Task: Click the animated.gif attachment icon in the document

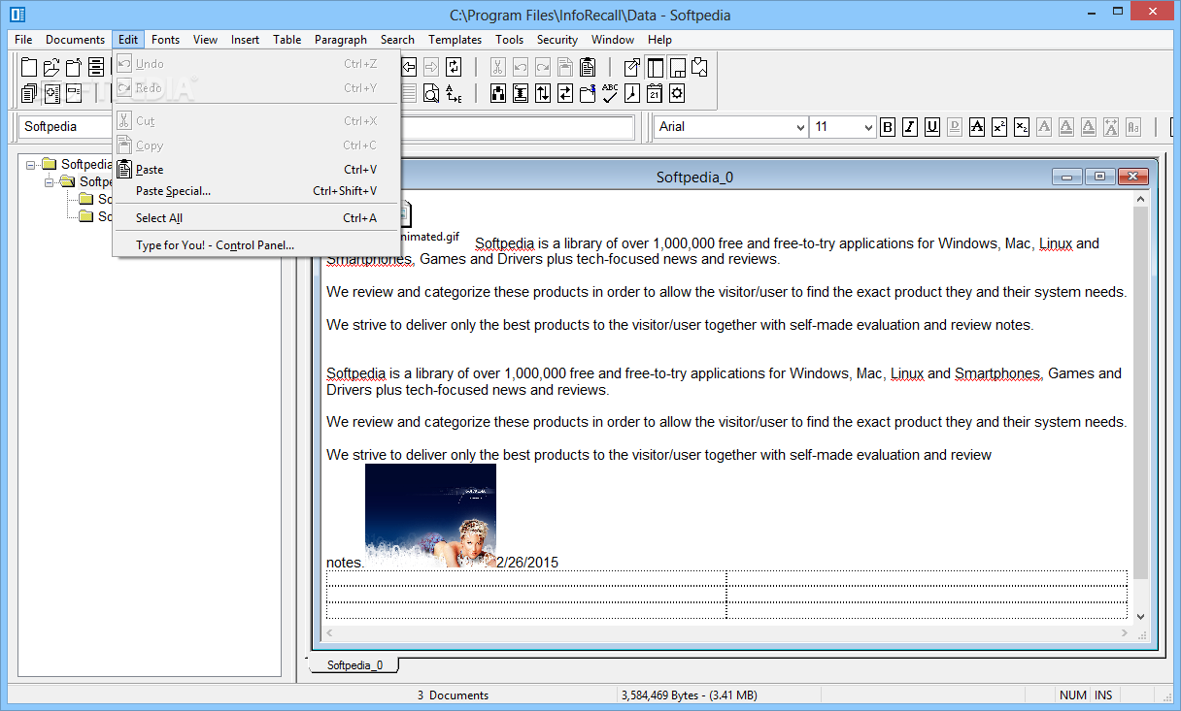Action: (x=406, y=215)
